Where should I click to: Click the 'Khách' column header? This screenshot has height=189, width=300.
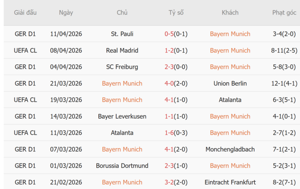pyautogui.click(x=230, y=12)
